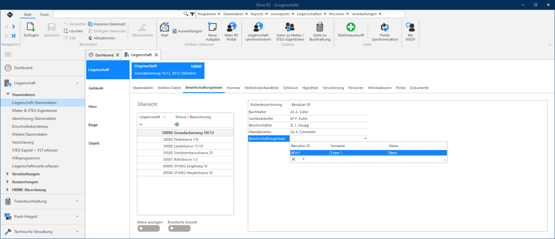Select Objekt in the level list
This screenshot has height=239, width=555.
click(x=107, y=143)
